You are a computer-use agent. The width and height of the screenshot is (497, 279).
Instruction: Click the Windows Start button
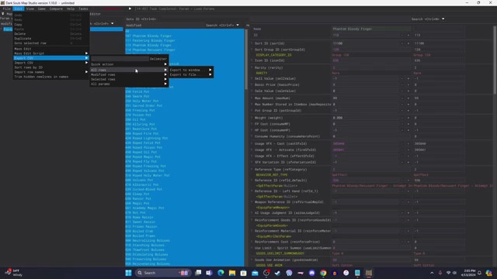click(128, 273)
